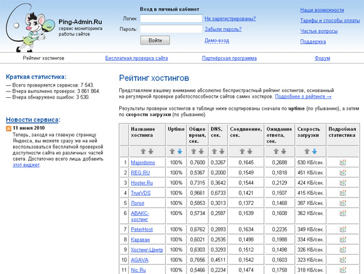Select the news date 11 июня 2010
Image resolution: width=364 pixels, height=274 pixels.
pos(29,128)
